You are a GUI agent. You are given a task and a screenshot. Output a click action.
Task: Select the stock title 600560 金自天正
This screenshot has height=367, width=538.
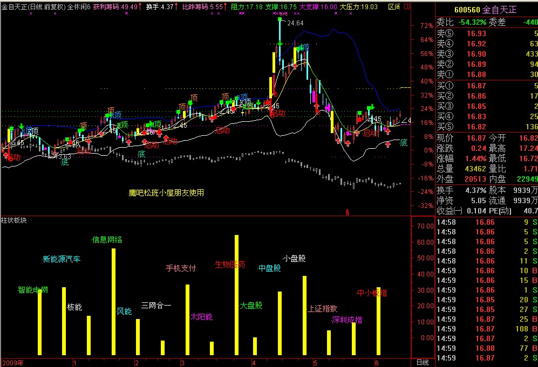coord(485,10)
